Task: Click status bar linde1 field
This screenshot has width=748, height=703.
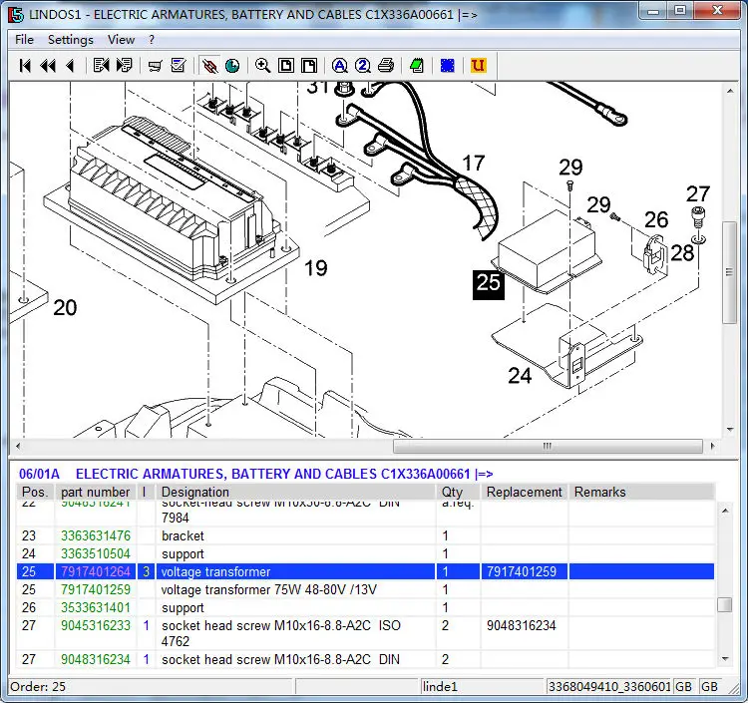Action: pyautogui.click(x=482, y=687)
